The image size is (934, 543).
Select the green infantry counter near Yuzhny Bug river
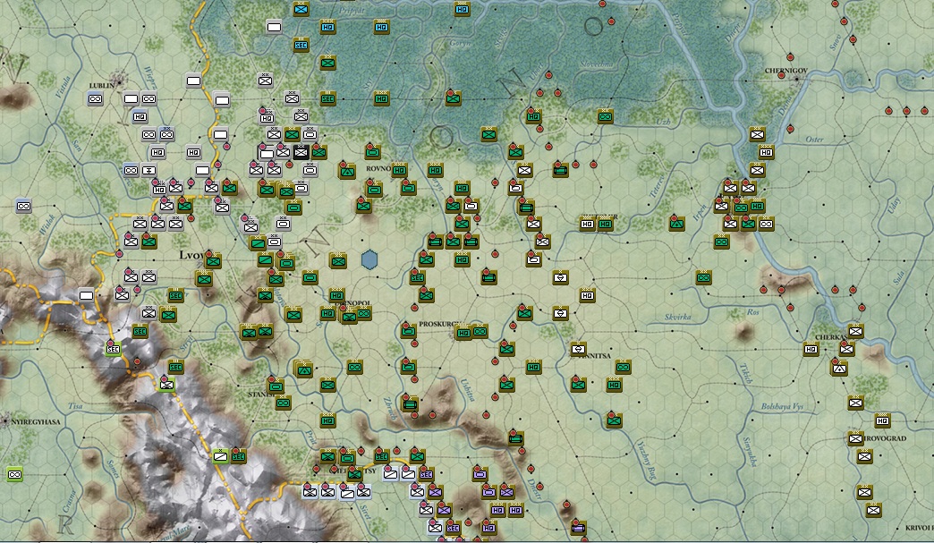[614, 421]
